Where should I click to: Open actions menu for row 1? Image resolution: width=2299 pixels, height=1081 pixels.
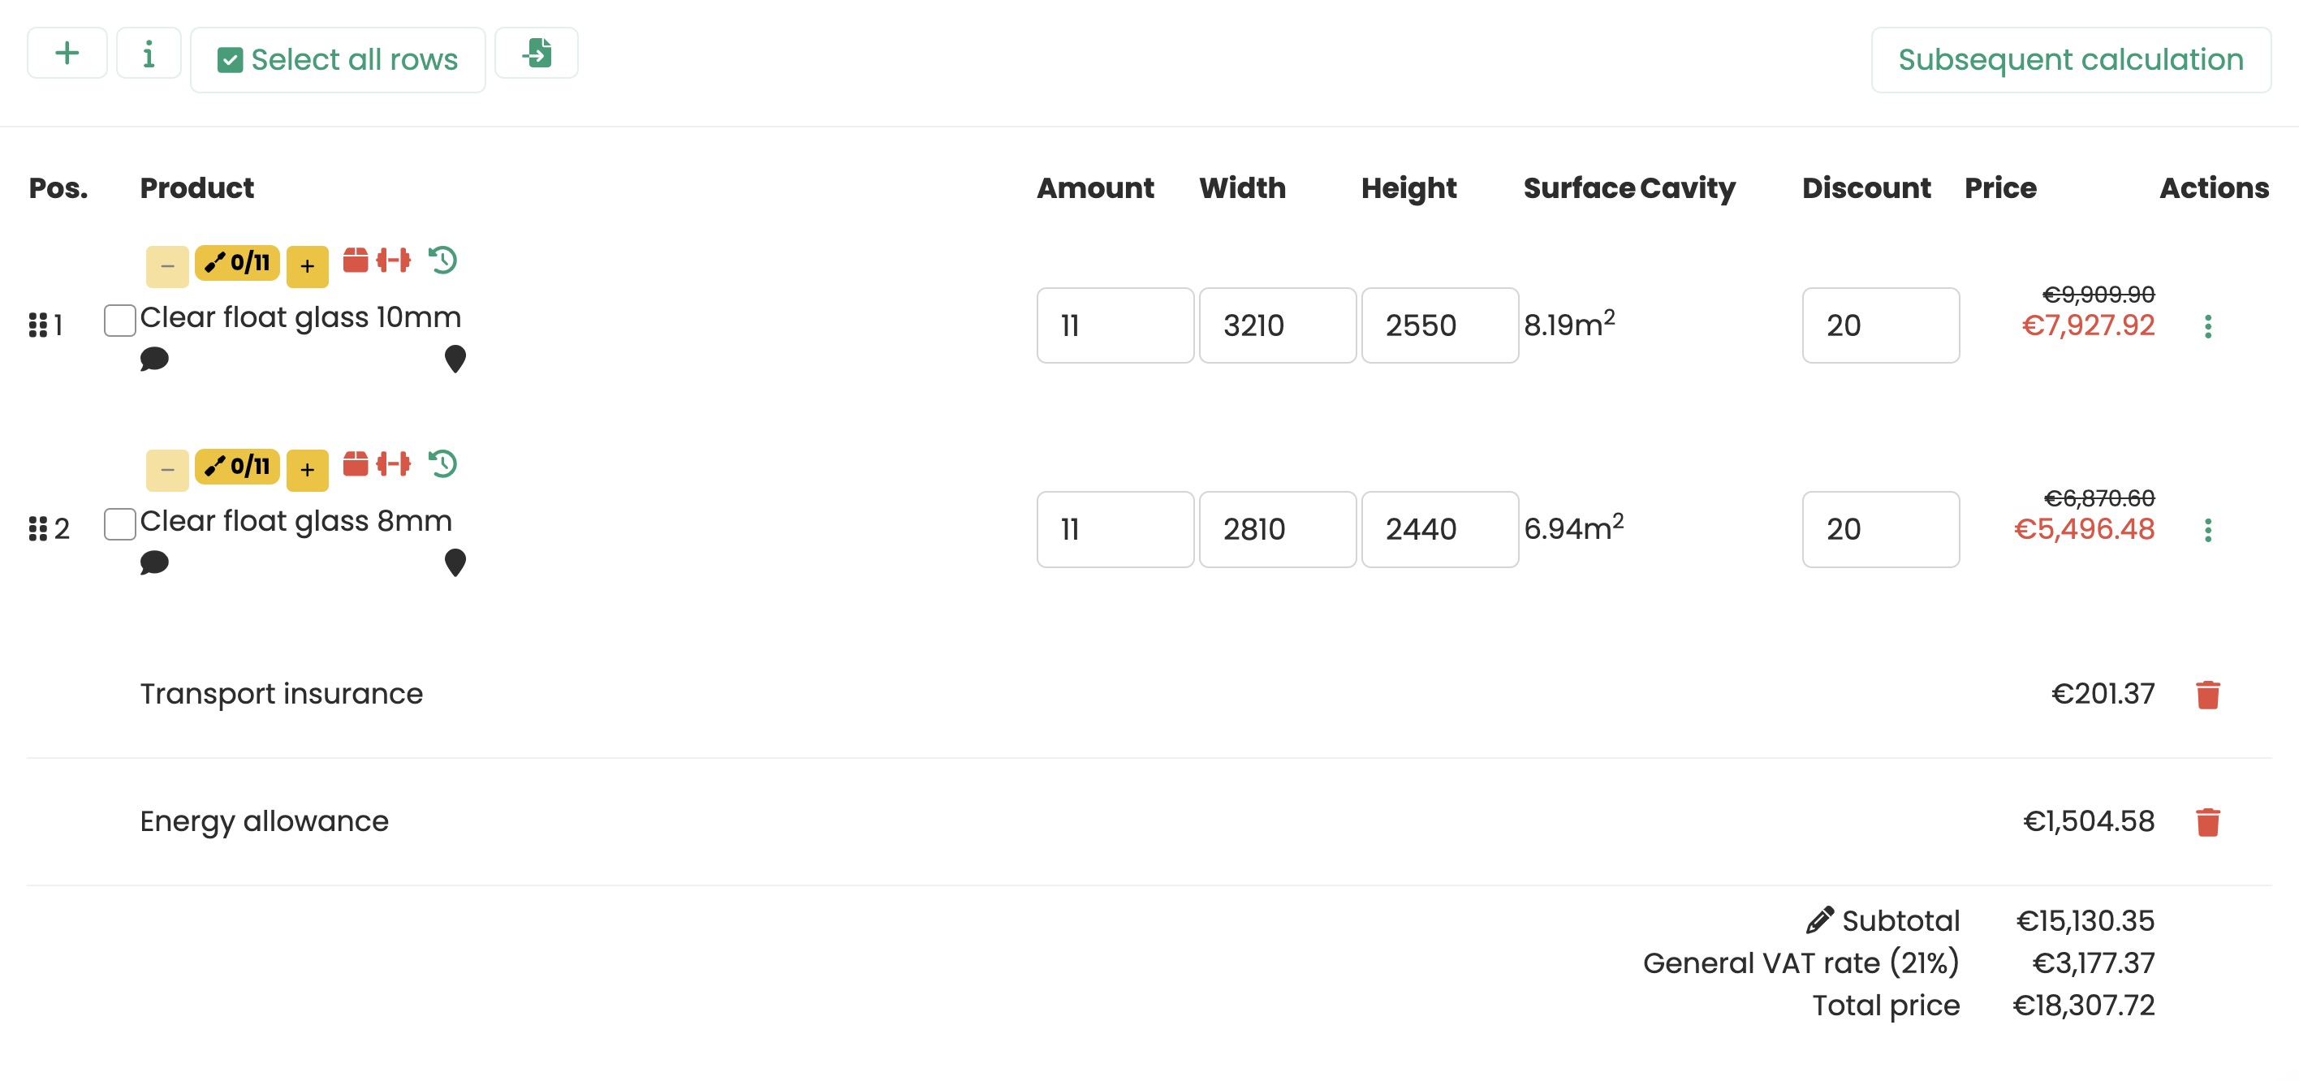pos(2208,326)
